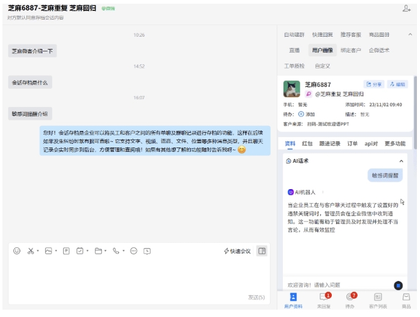
Task: Open the 待办 todo bottom icon
Action: tap(350, 297)
